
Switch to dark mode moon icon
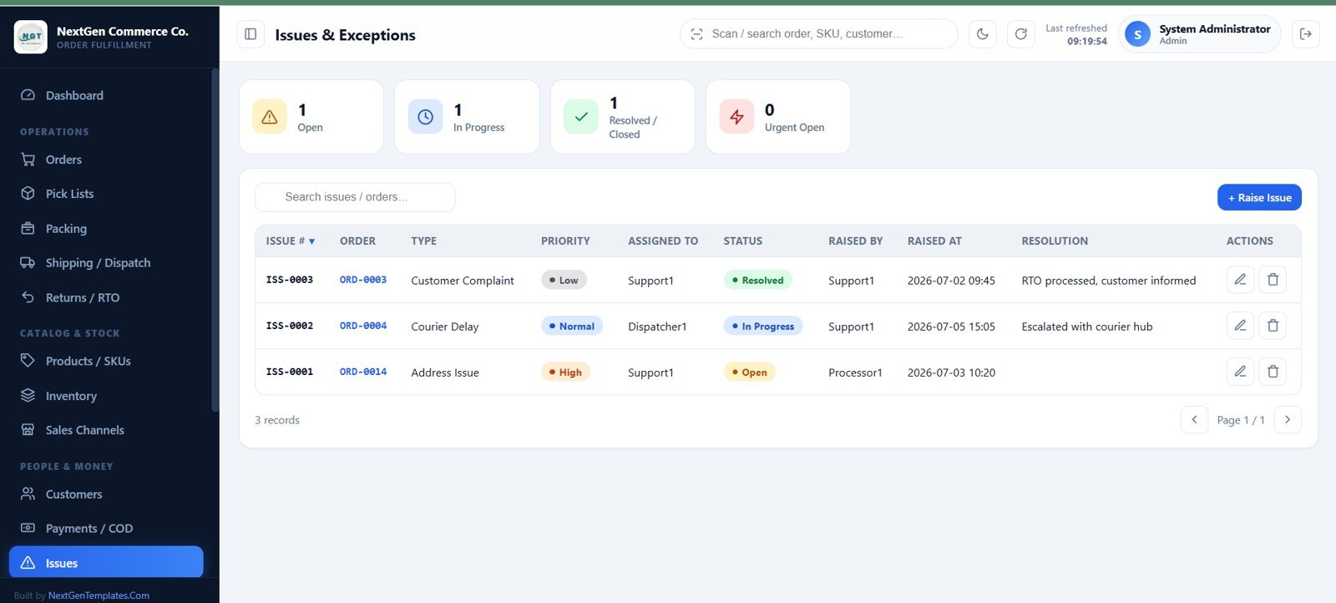coord(983,34)
